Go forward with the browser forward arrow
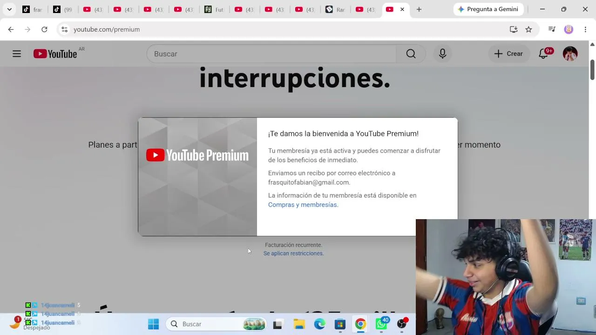Image resolution: width=596 pixels, height=335 pixels. pyautogui.click(x=27, y=29)
